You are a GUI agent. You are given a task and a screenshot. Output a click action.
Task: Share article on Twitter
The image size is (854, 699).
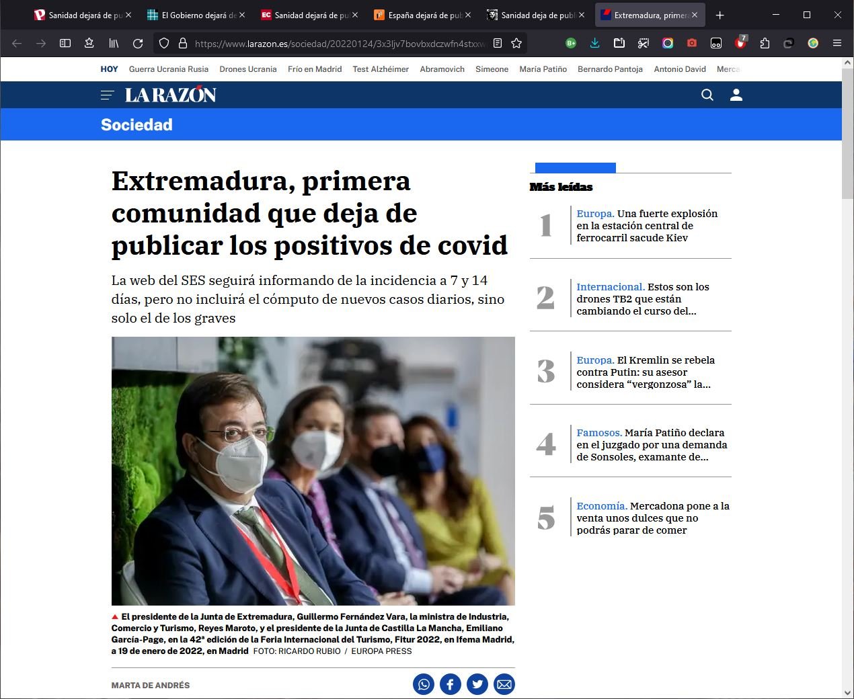(x=477, y=684)
